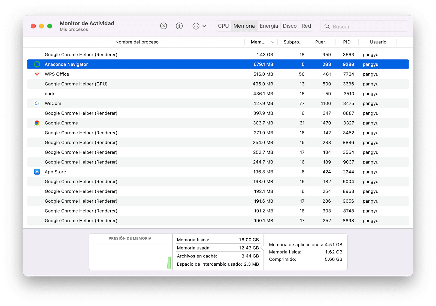Click PID 3336 cell
Image resolution: width=436 pixels, height=306 pixels.
pos(349,84)
